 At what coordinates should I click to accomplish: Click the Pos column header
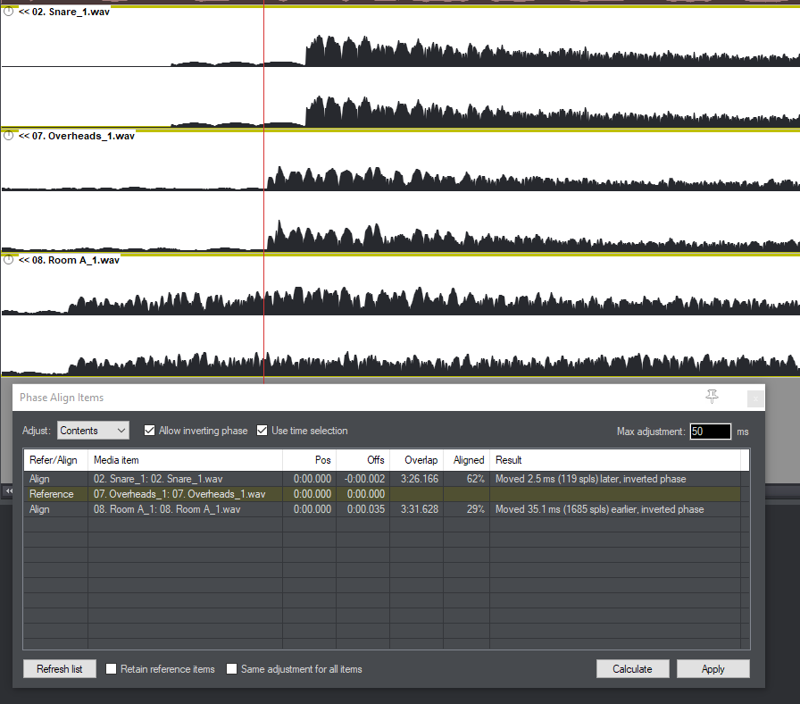309,460
